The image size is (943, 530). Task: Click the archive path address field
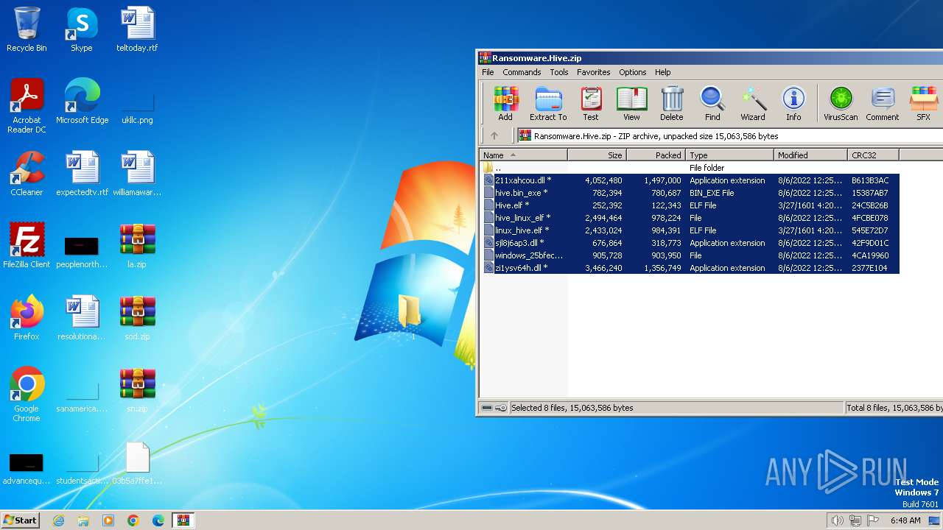pos(729,135)
